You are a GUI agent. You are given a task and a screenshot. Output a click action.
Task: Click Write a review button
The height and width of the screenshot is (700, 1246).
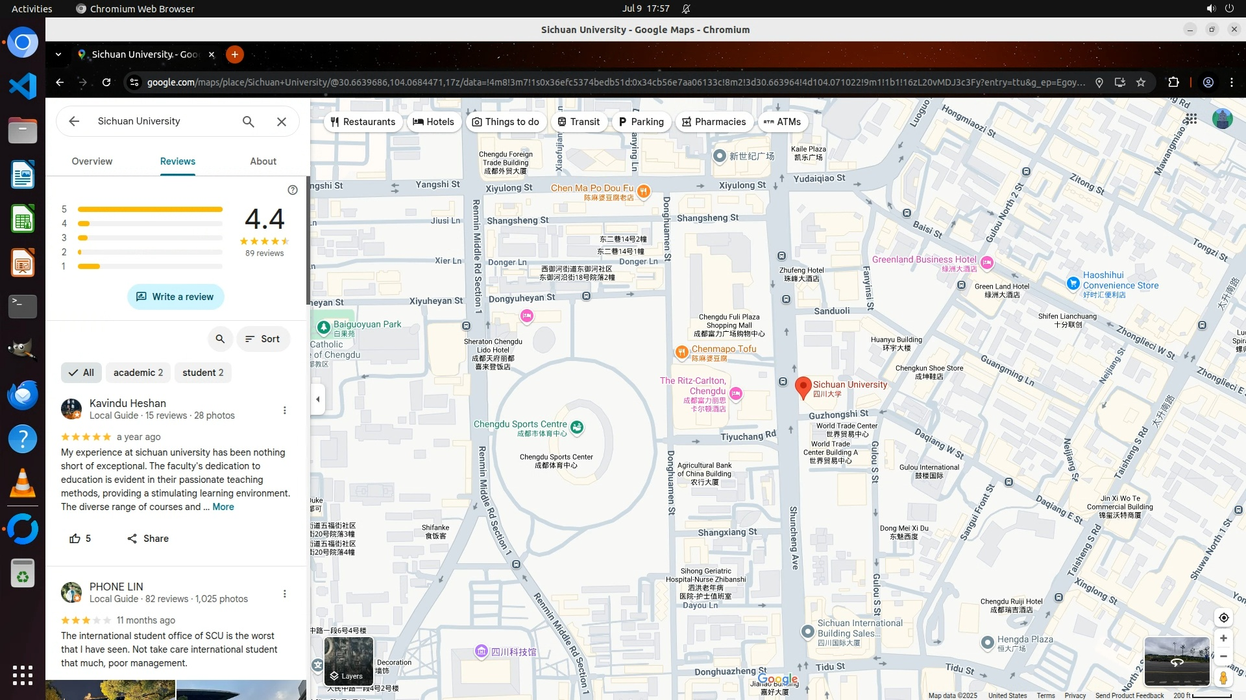point(175,297)
